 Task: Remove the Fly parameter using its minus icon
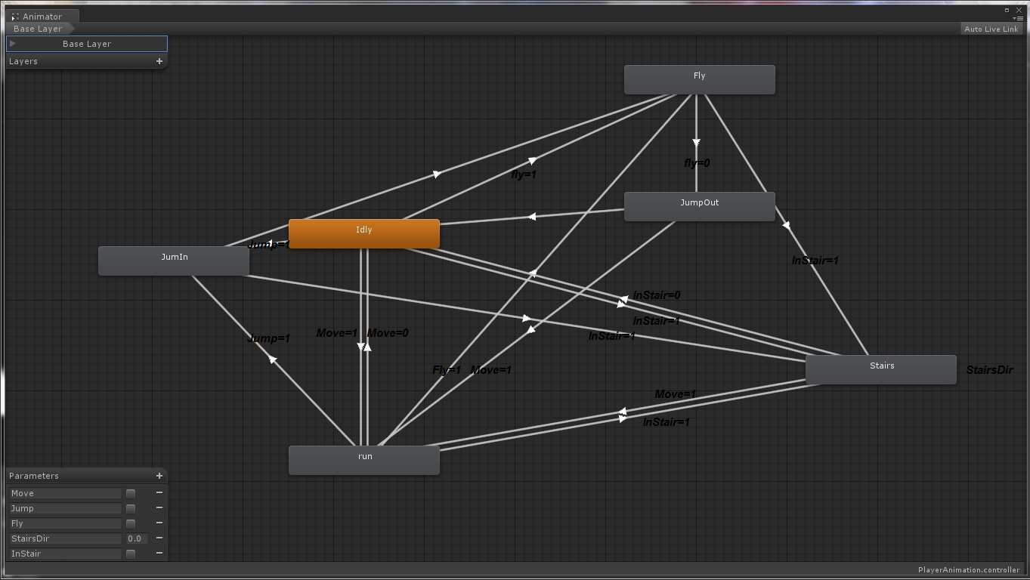(x=159, y=523)
